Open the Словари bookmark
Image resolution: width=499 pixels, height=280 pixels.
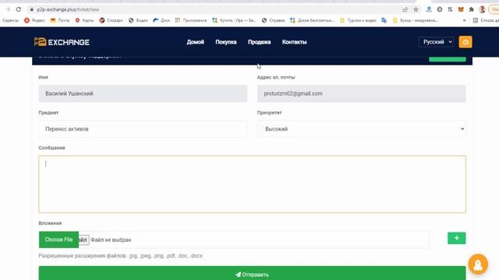coord(111,20)
